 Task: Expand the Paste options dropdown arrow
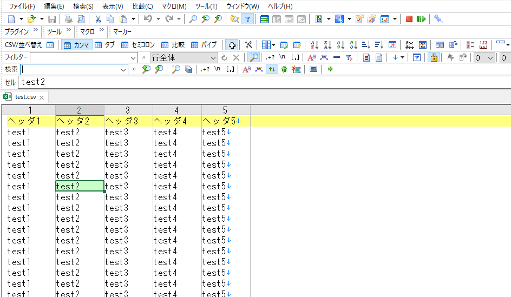tap(133, 19)
